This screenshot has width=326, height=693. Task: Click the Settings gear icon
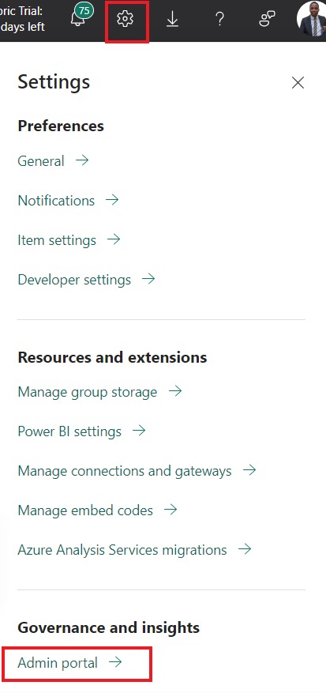point(125,19)
